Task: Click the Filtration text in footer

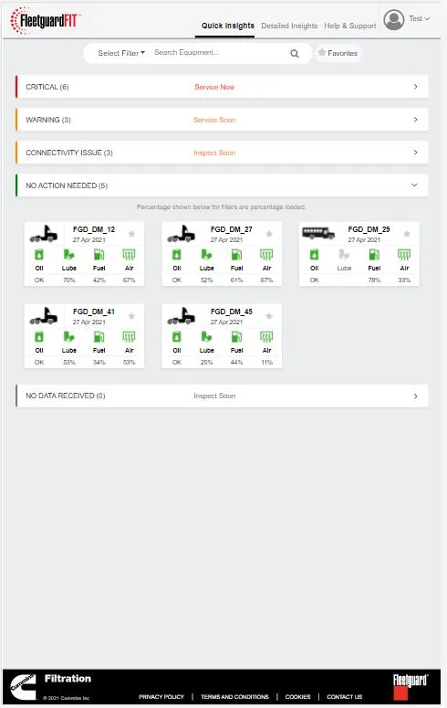Action: click(68, 678)
